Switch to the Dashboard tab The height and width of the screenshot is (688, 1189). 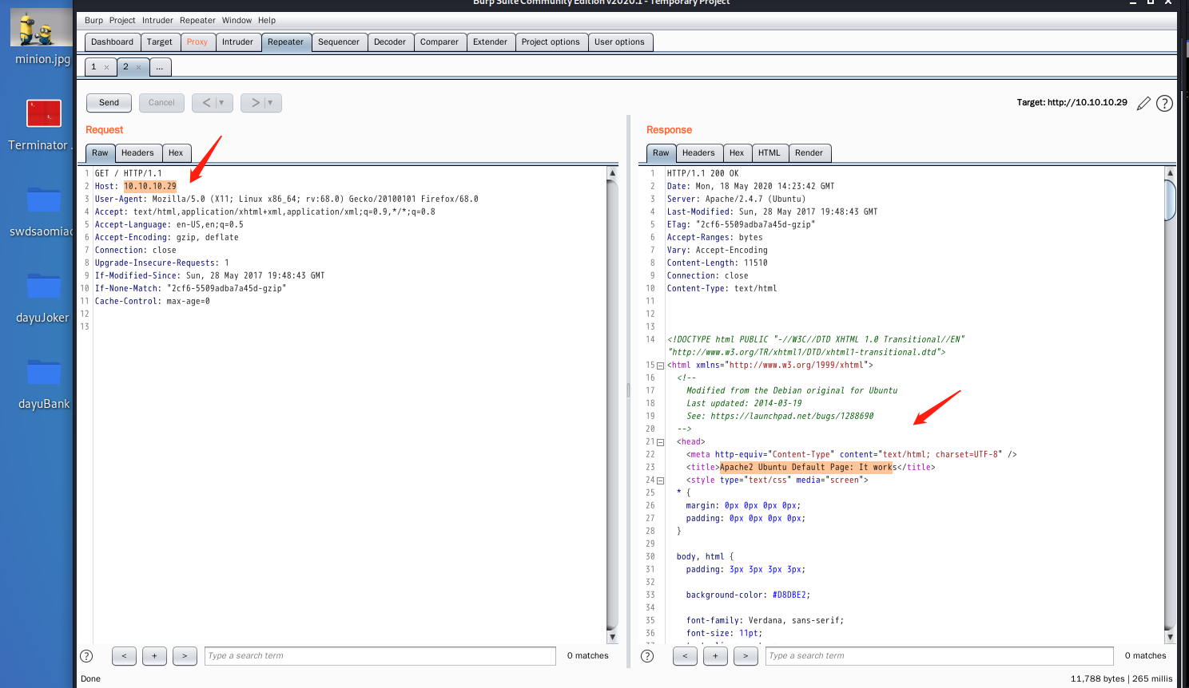[x=112, y=42]
